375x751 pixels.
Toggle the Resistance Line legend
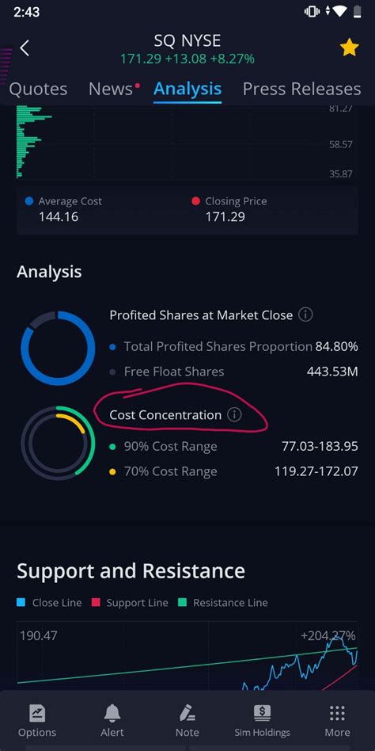tap(223, 603)
